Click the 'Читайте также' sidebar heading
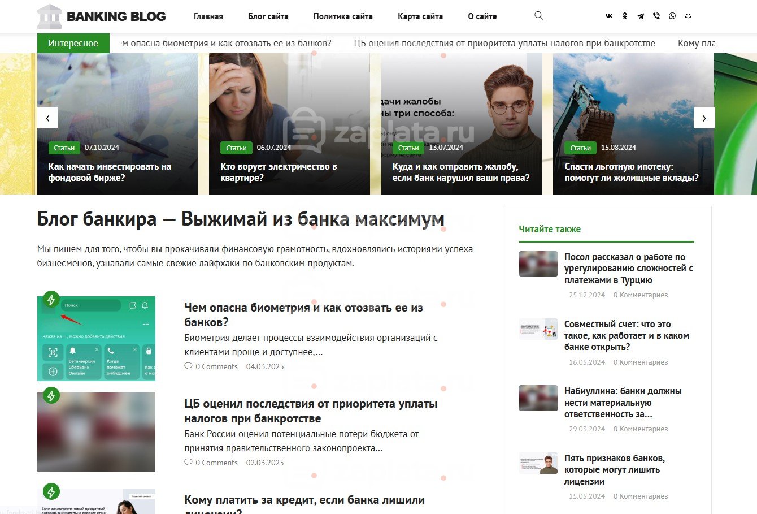 (550, 229)
